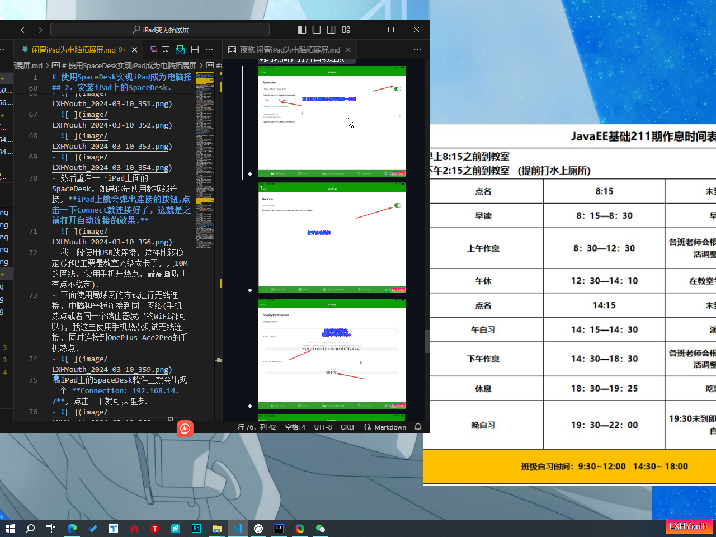
Task: Click the navigate back arrow in VS Code
Action: tap(24, 30)
